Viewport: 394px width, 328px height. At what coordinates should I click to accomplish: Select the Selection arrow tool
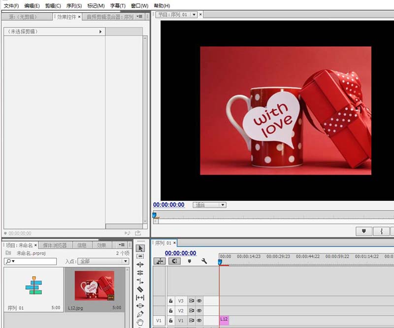pos(140,248)
